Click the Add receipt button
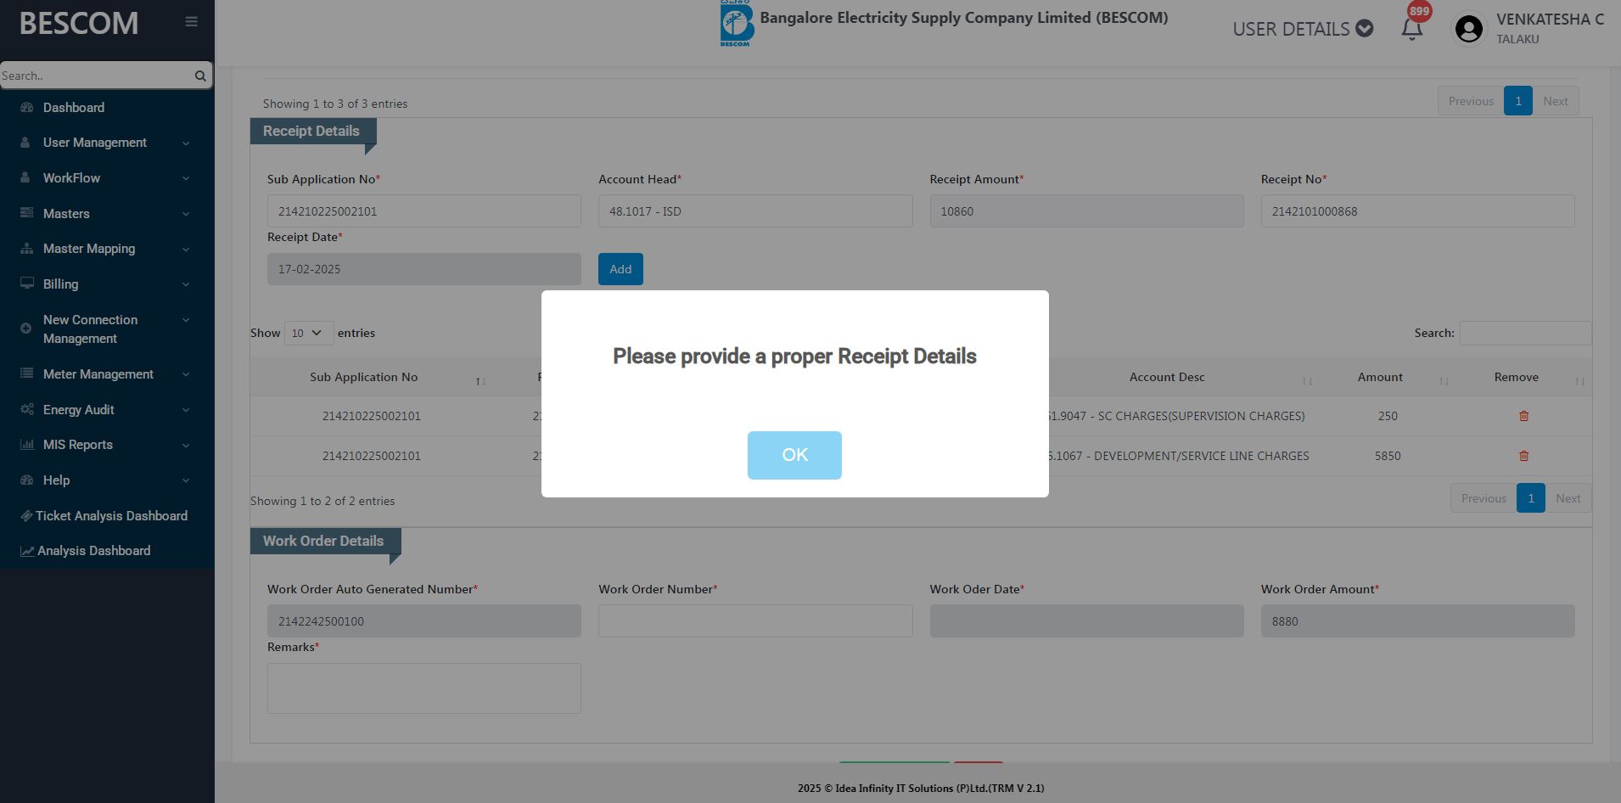Screen dimensions: 1621x803 (x=620, y=269)
